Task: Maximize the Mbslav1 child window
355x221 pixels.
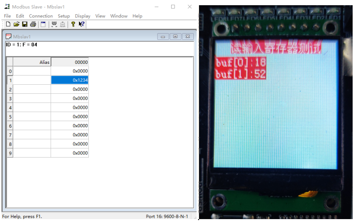Action: click(x=175, y=36)
